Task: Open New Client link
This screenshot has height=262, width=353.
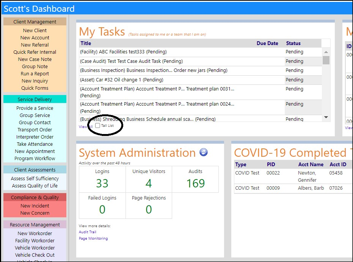Action: click(35, 30)
